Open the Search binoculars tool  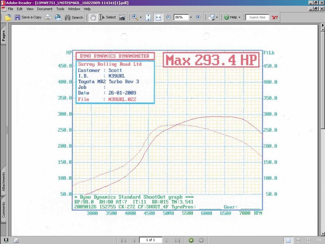[74, 17]
